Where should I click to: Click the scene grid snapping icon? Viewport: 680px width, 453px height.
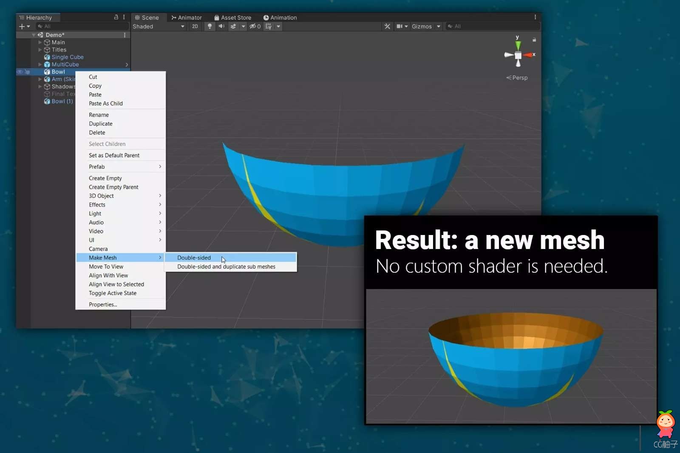[268, 26]
